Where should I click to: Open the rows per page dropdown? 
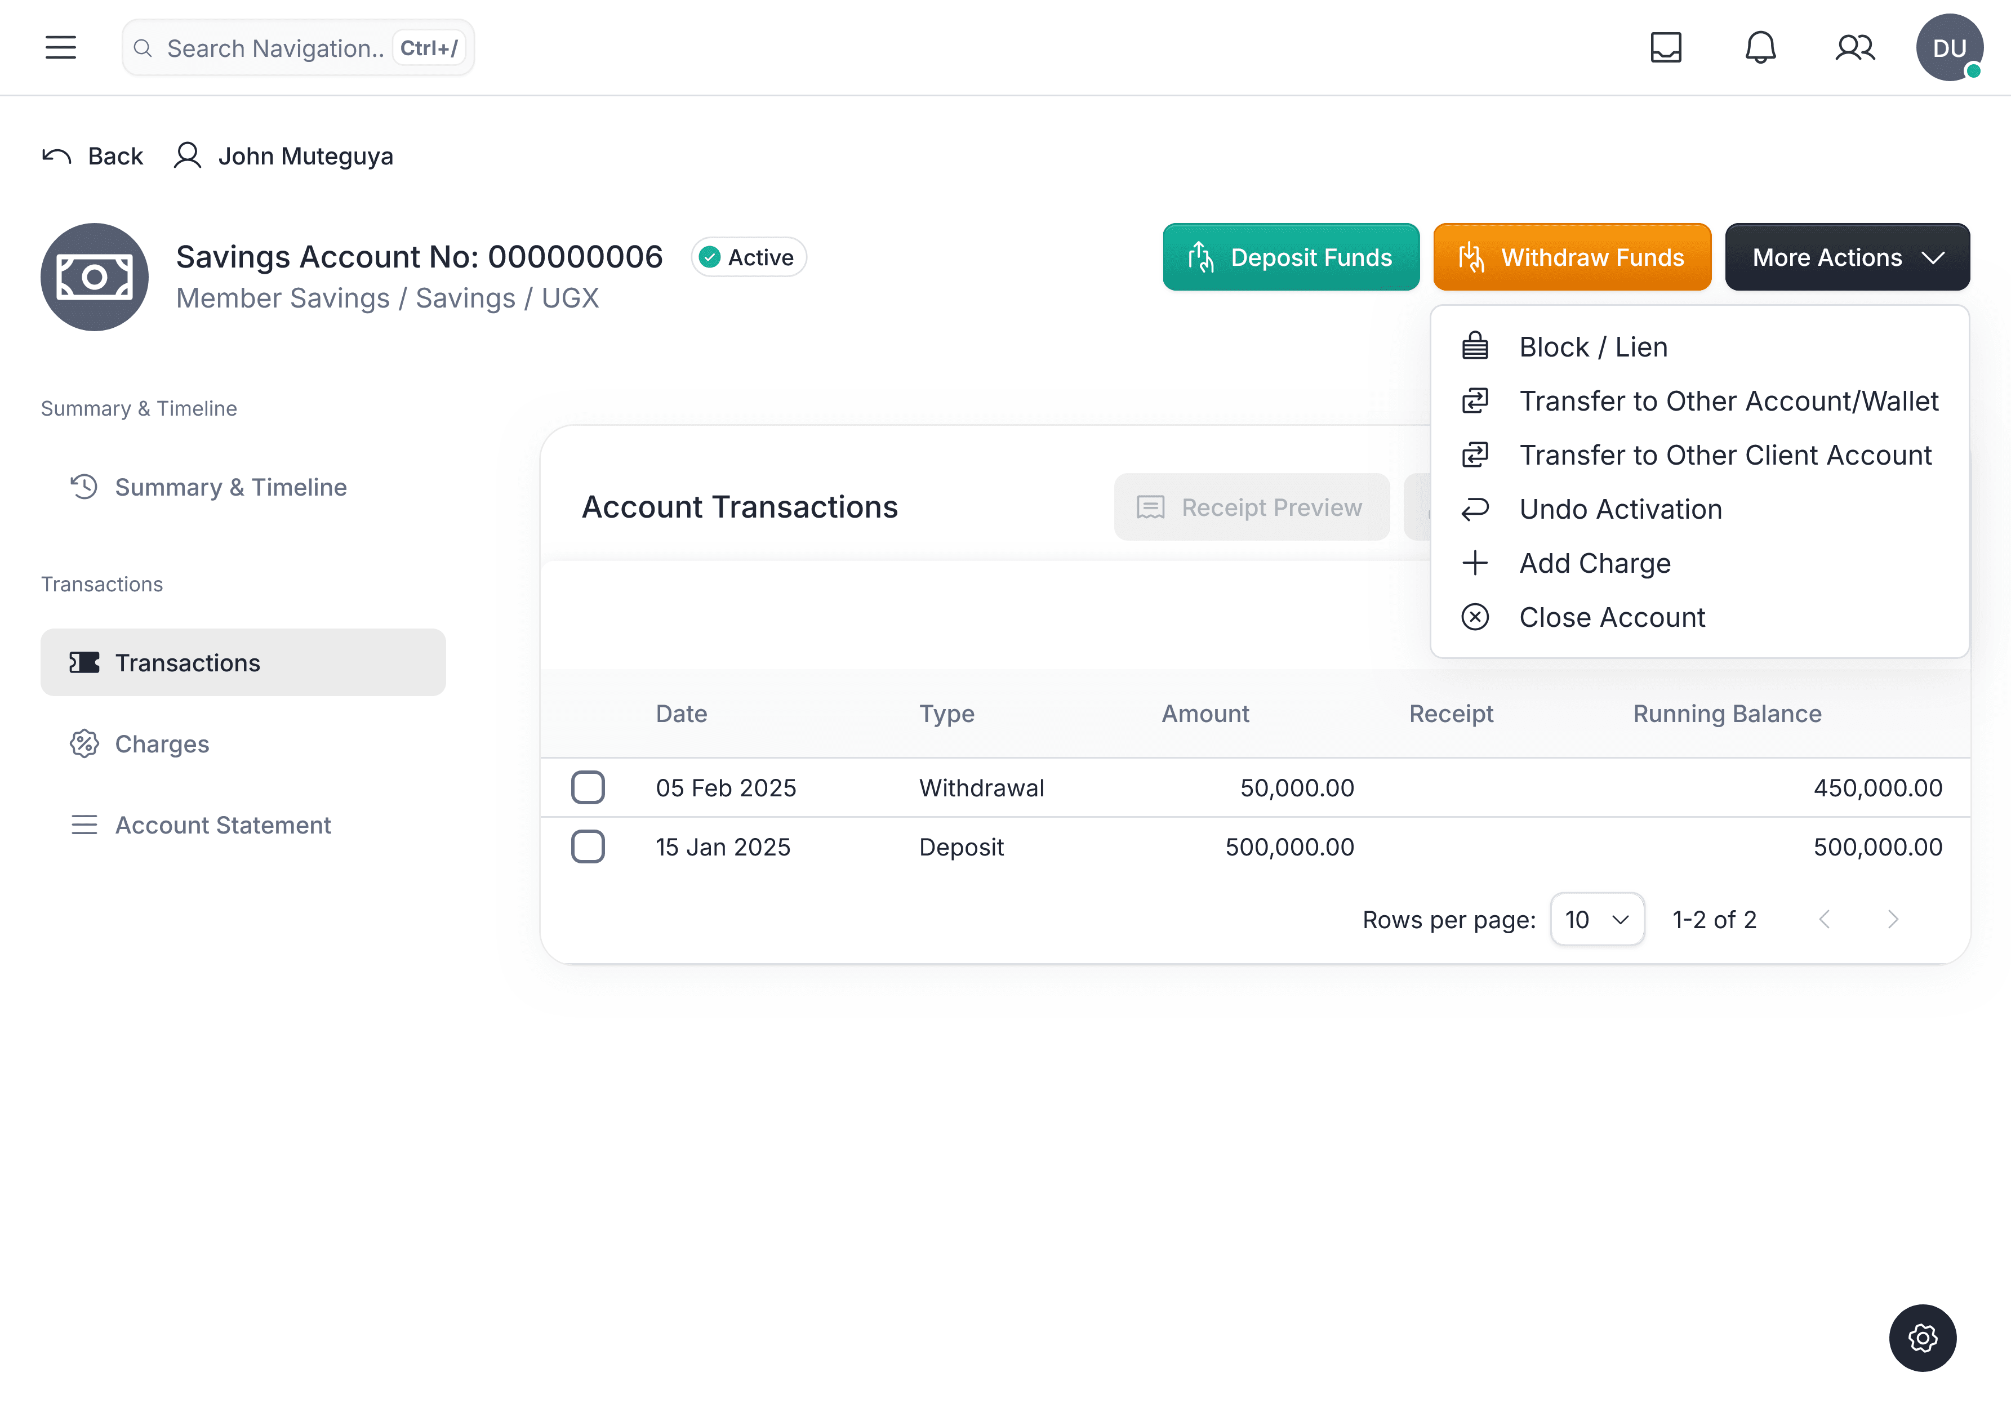tap(1596, 919)
